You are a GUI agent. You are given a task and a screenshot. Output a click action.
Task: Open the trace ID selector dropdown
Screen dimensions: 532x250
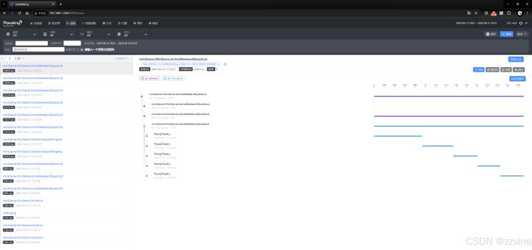(181, 64)
